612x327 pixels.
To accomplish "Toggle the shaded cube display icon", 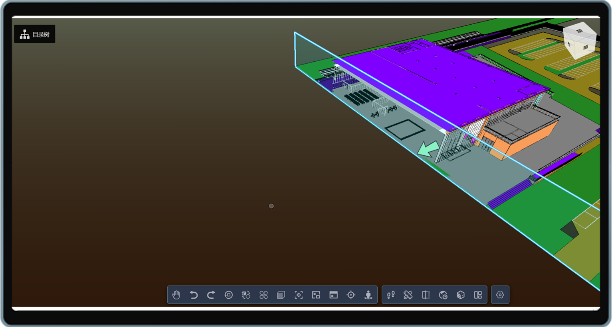I will [281, 295].
